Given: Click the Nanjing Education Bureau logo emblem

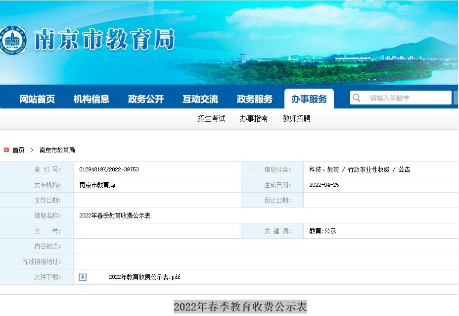Looking at the screenshot, I should click(x=12, y=40).
